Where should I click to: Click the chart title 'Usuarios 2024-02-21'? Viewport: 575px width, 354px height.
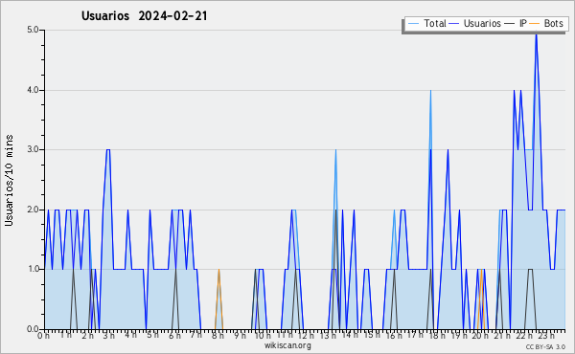click(x=144, y=15)
